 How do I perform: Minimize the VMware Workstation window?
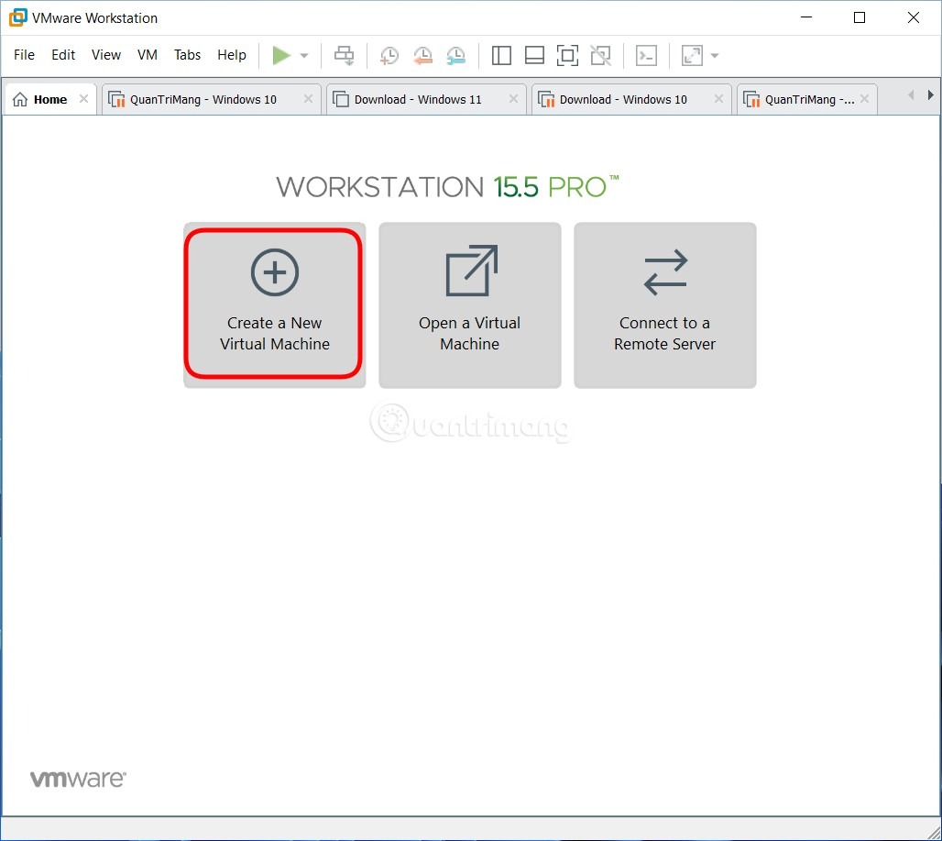(x=806, y=17)
